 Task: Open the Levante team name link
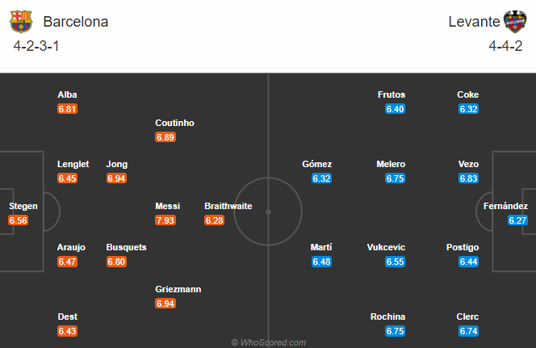474,22
